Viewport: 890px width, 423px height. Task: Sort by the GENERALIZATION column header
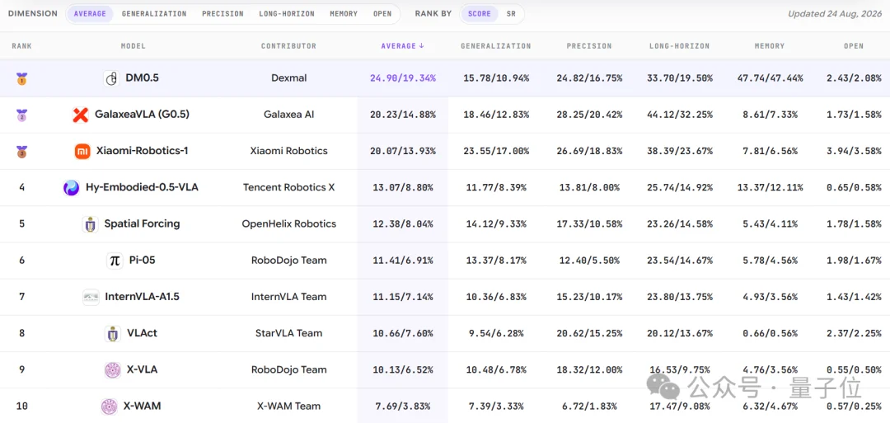pyautogui.click(x=495, y=46)
